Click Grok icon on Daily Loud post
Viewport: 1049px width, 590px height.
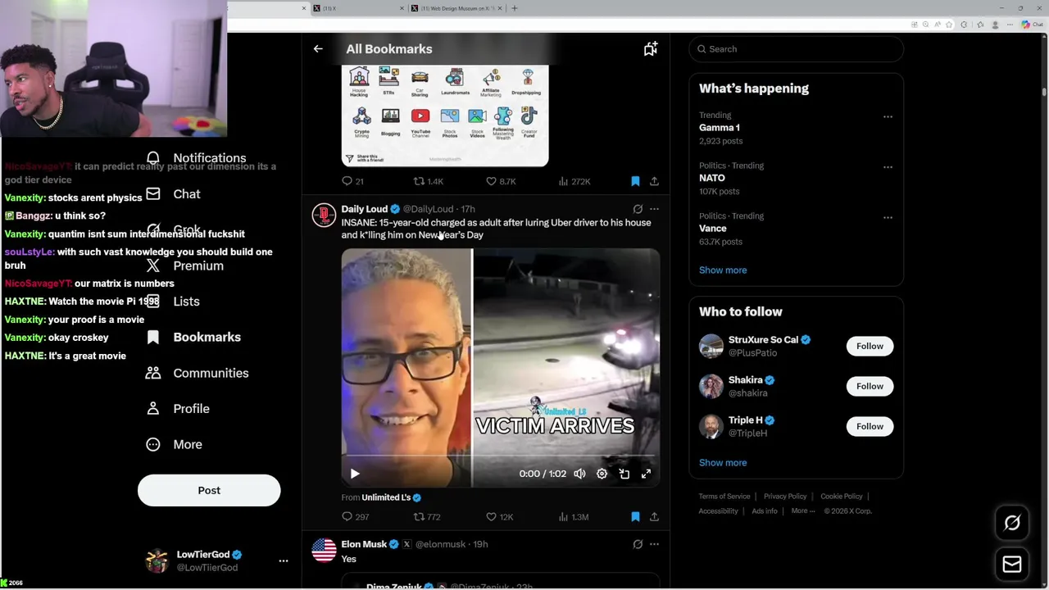(x=638, y=209)
